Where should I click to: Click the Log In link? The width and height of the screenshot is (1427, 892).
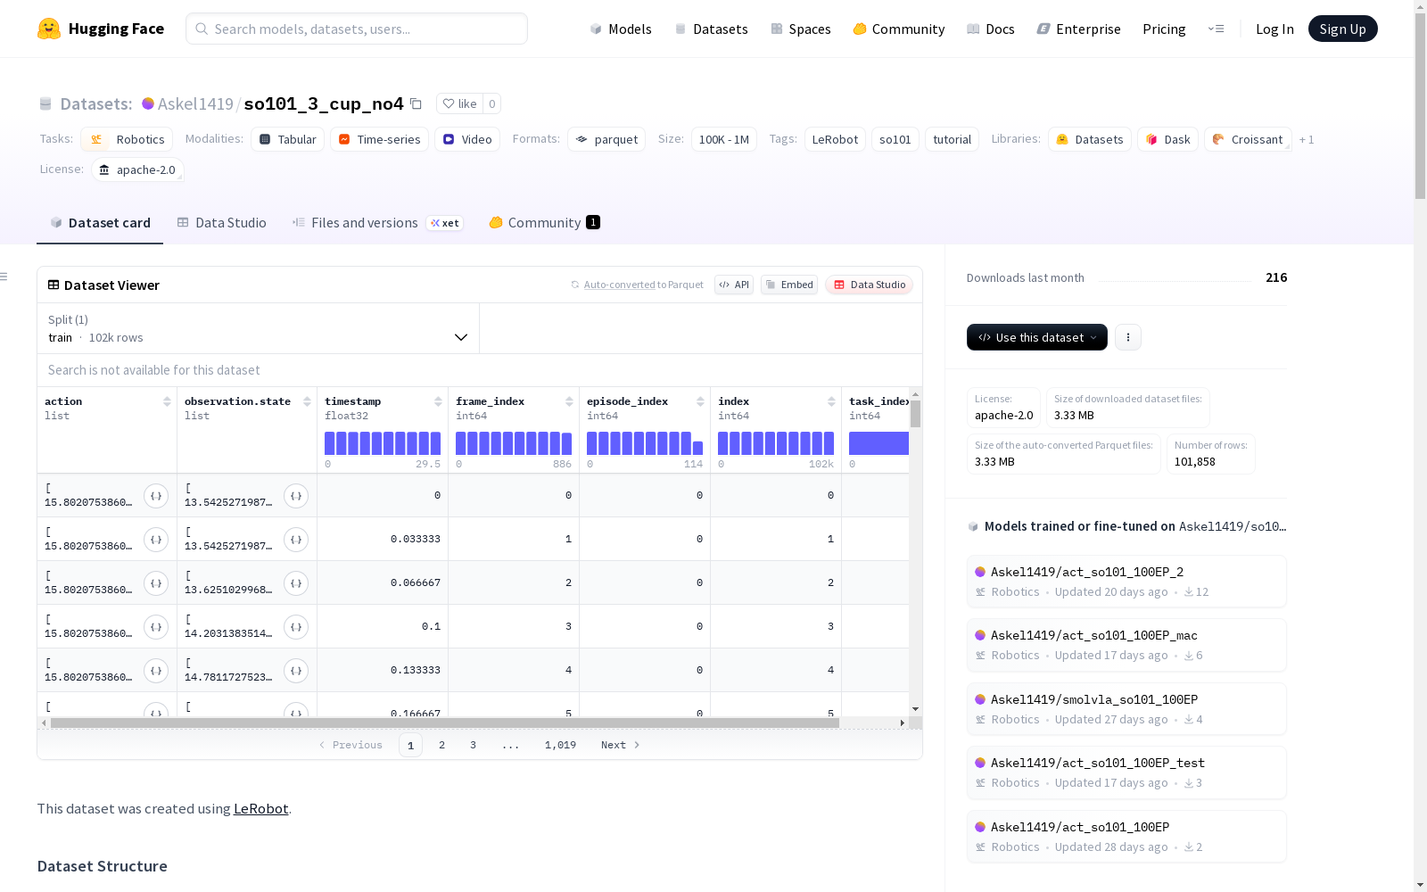point(1274,29)
